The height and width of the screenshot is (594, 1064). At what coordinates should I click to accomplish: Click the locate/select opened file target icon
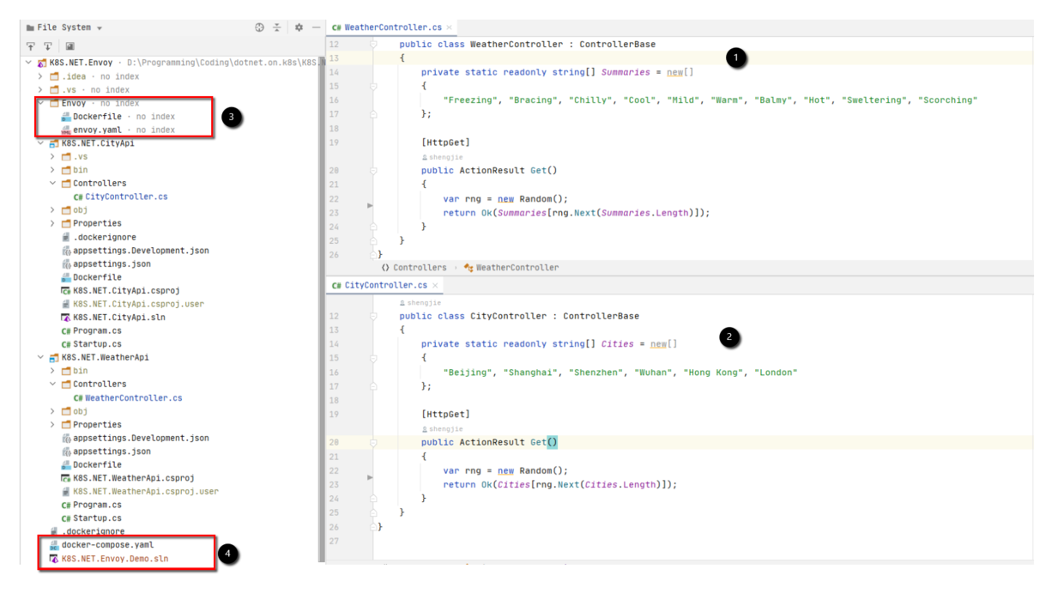[x=259, y=27]
